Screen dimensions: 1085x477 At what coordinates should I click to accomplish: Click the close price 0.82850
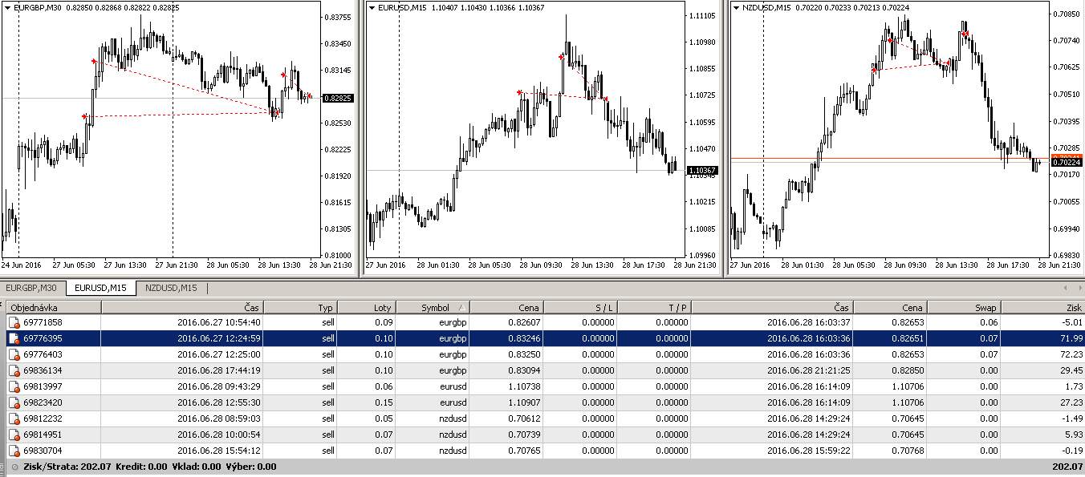coord(907,370)
